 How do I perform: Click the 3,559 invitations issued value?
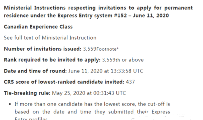click(90, 49)
